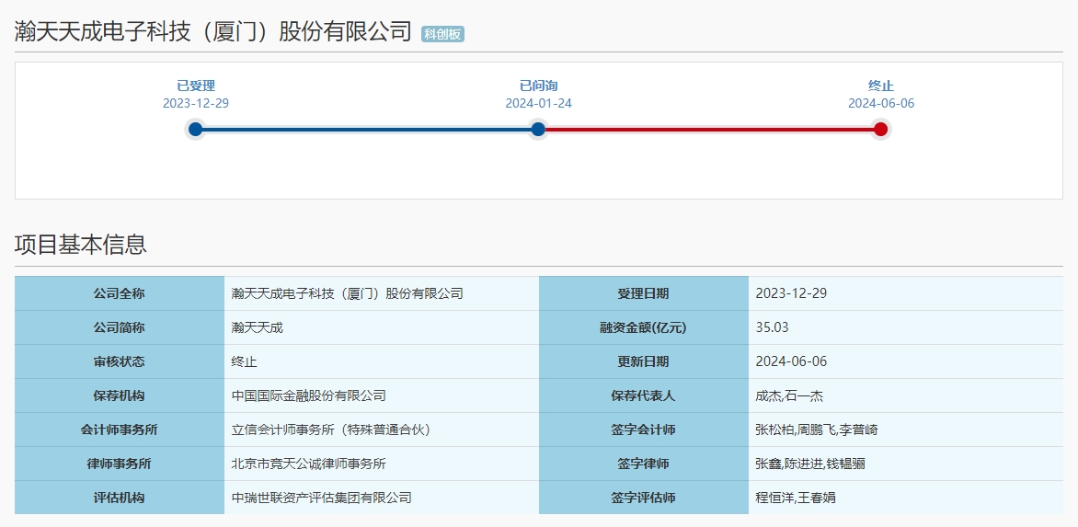
Task: Click the company full name value in the table
Action: (x=347, y=293)
